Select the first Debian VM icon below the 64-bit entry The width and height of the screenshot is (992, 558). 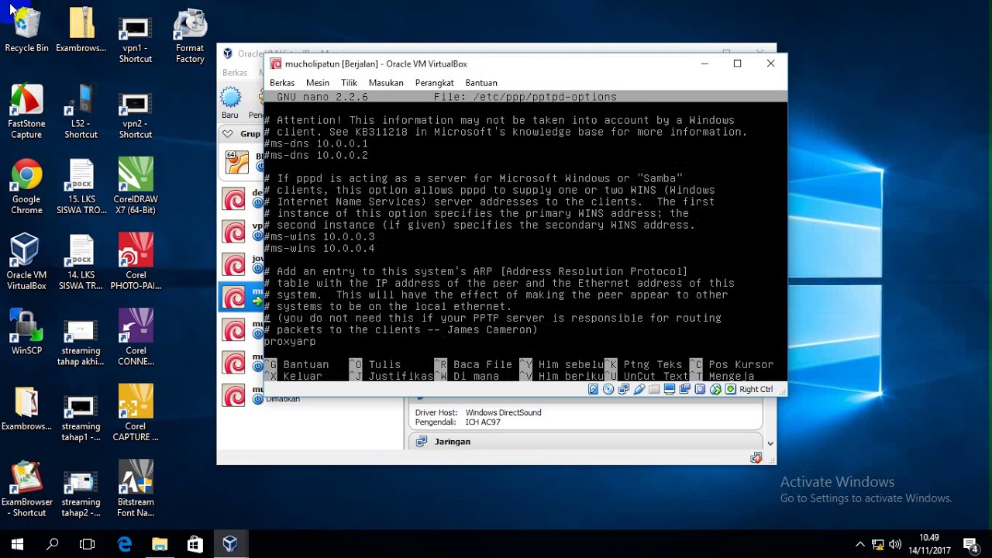tap(234, 199)
